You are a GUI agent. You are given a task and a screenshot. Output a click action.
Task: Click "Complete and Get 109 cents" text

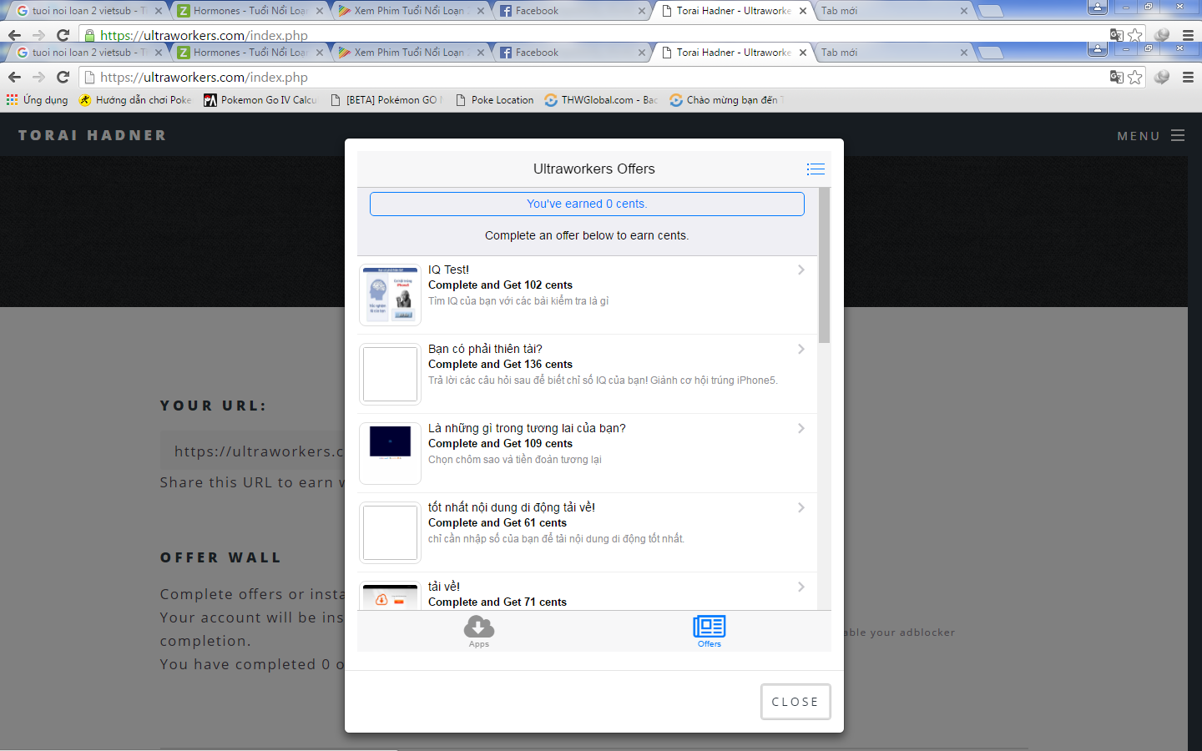[x=500, y=444]
